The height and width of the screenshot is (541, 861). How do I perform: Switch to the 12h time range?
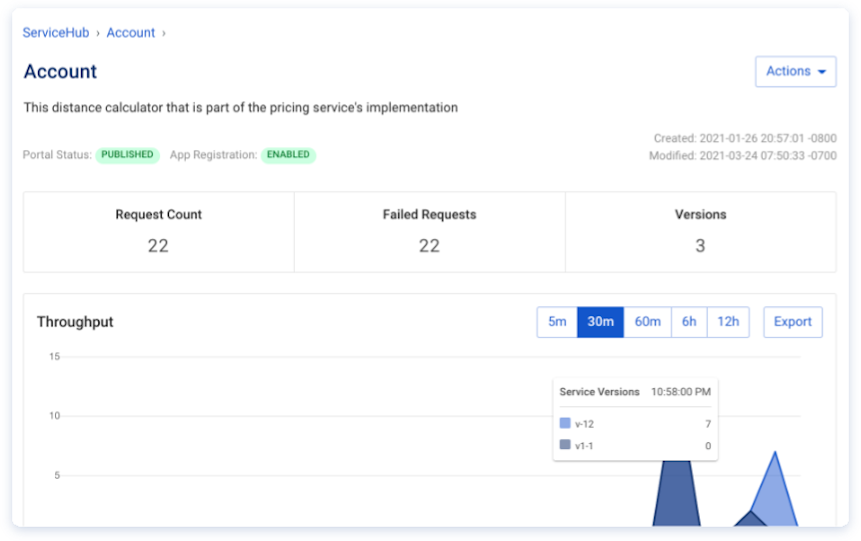(x=728, y=322)
